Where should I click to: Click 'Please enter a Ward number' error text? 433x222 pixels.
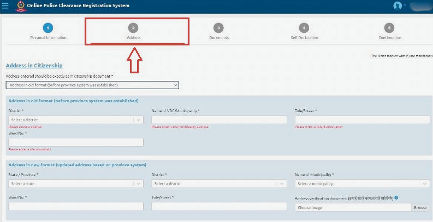click(30, 149)
